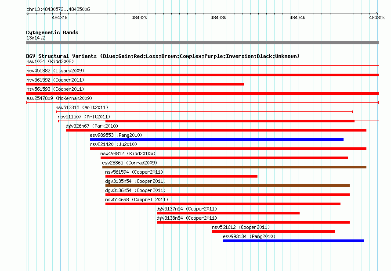Click the nsv512315 (Arlt2011) label
The image size is (391, 271).
coord(82,107)
